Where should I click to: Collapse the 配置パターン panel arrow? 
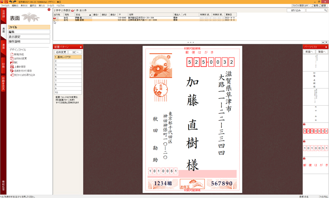click(x=81, y=47)
